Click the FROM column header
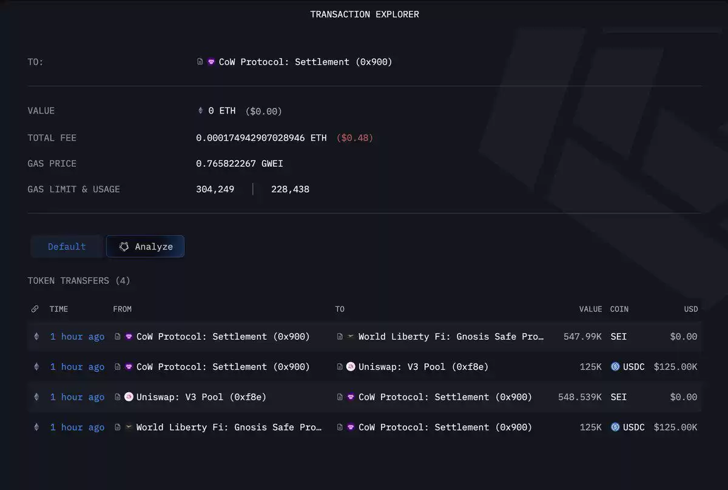The height and width of the screenshot is (490, 728). [x=123, y=309]
